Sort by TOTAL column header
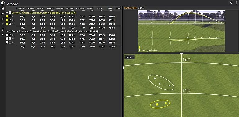This screenshot has height=117, width=239. 110,9
